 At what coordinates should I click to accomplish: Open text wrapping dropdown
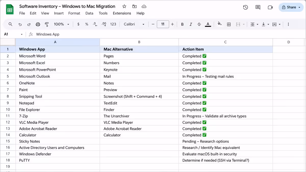[x=276, y=24]
